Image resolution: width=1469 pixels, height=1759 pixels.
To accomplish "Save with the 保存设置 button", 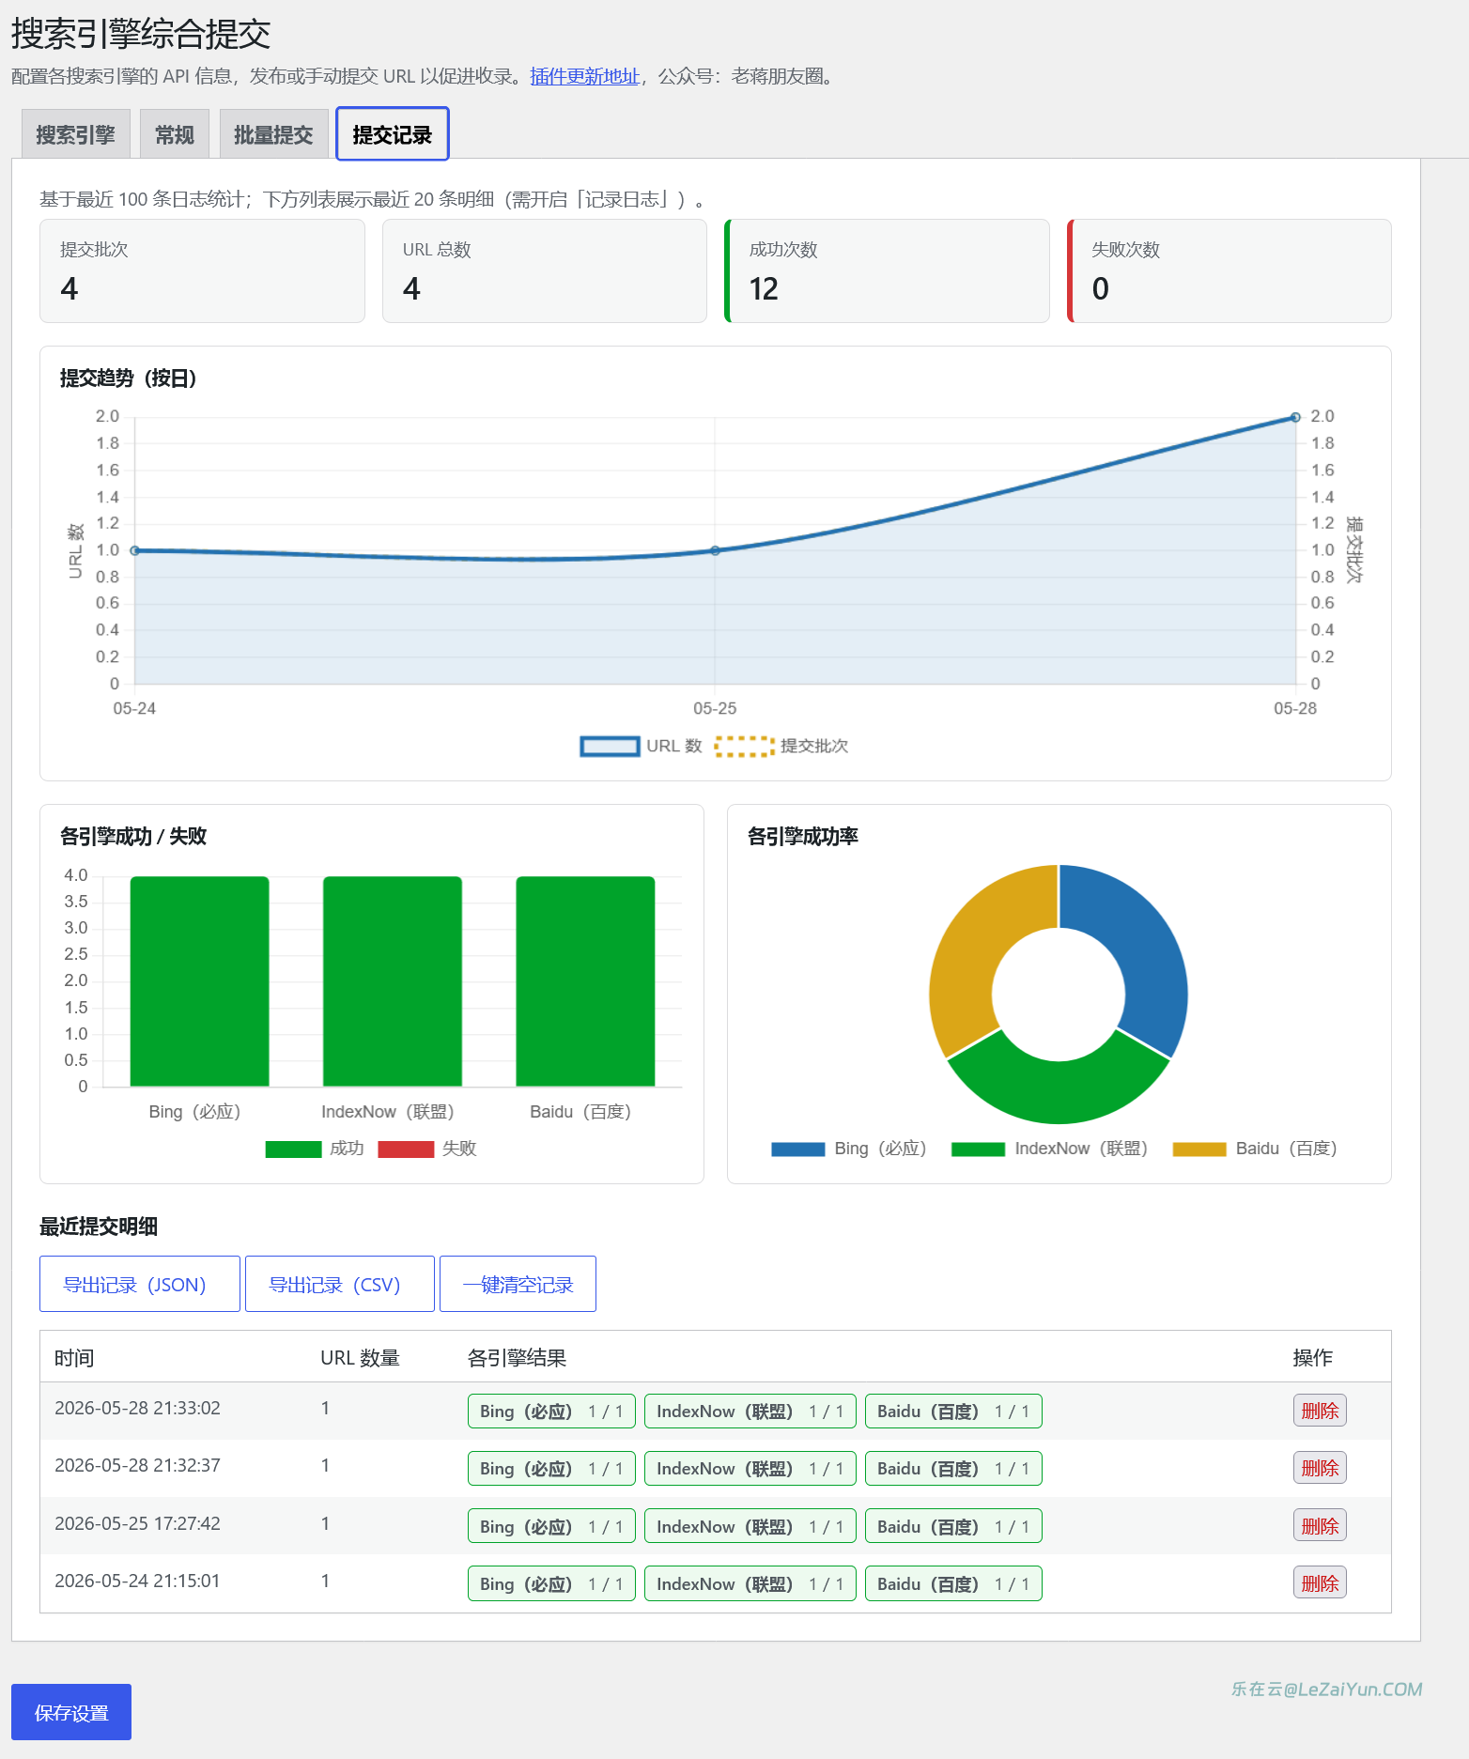I will pos(71,1712).
